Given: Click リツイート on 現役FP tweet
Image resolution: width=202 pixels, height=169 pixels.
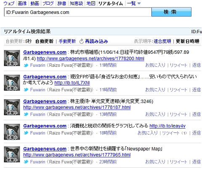Looking at the screenshot, I should tap(178, 90).
